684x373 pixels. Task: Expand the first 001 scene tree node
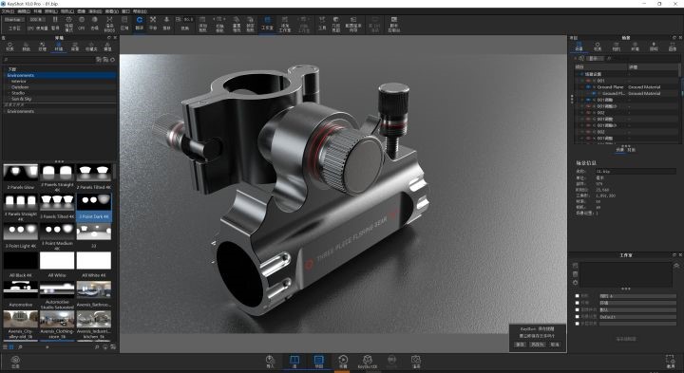click(x=582, y=81)
